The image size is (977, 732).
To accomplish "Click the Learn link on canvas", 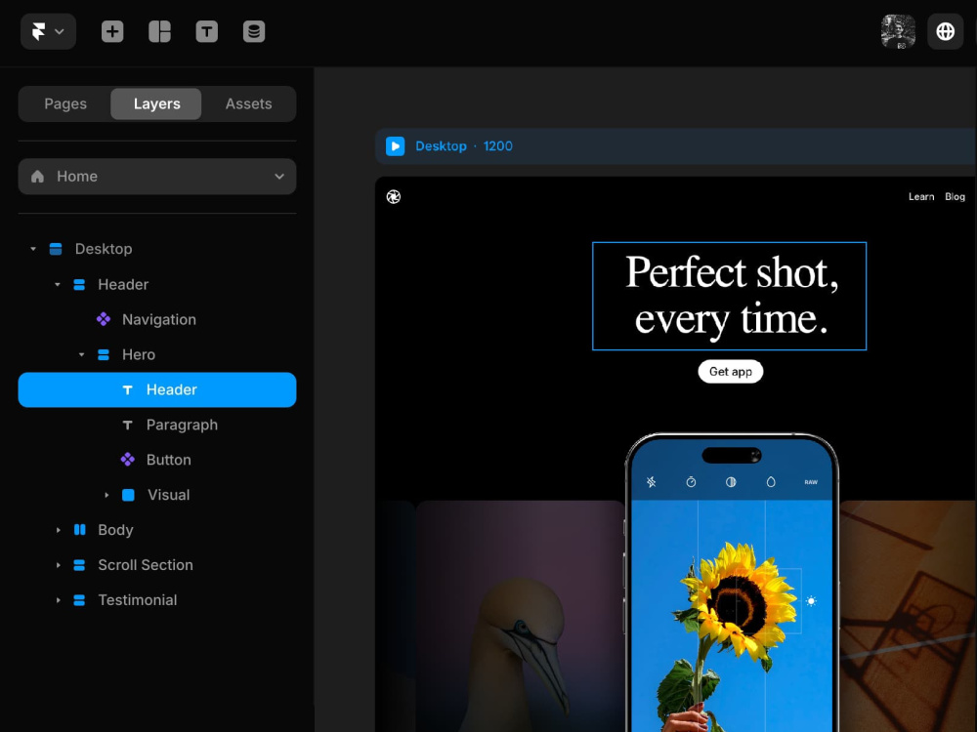I will pos(921,197).
